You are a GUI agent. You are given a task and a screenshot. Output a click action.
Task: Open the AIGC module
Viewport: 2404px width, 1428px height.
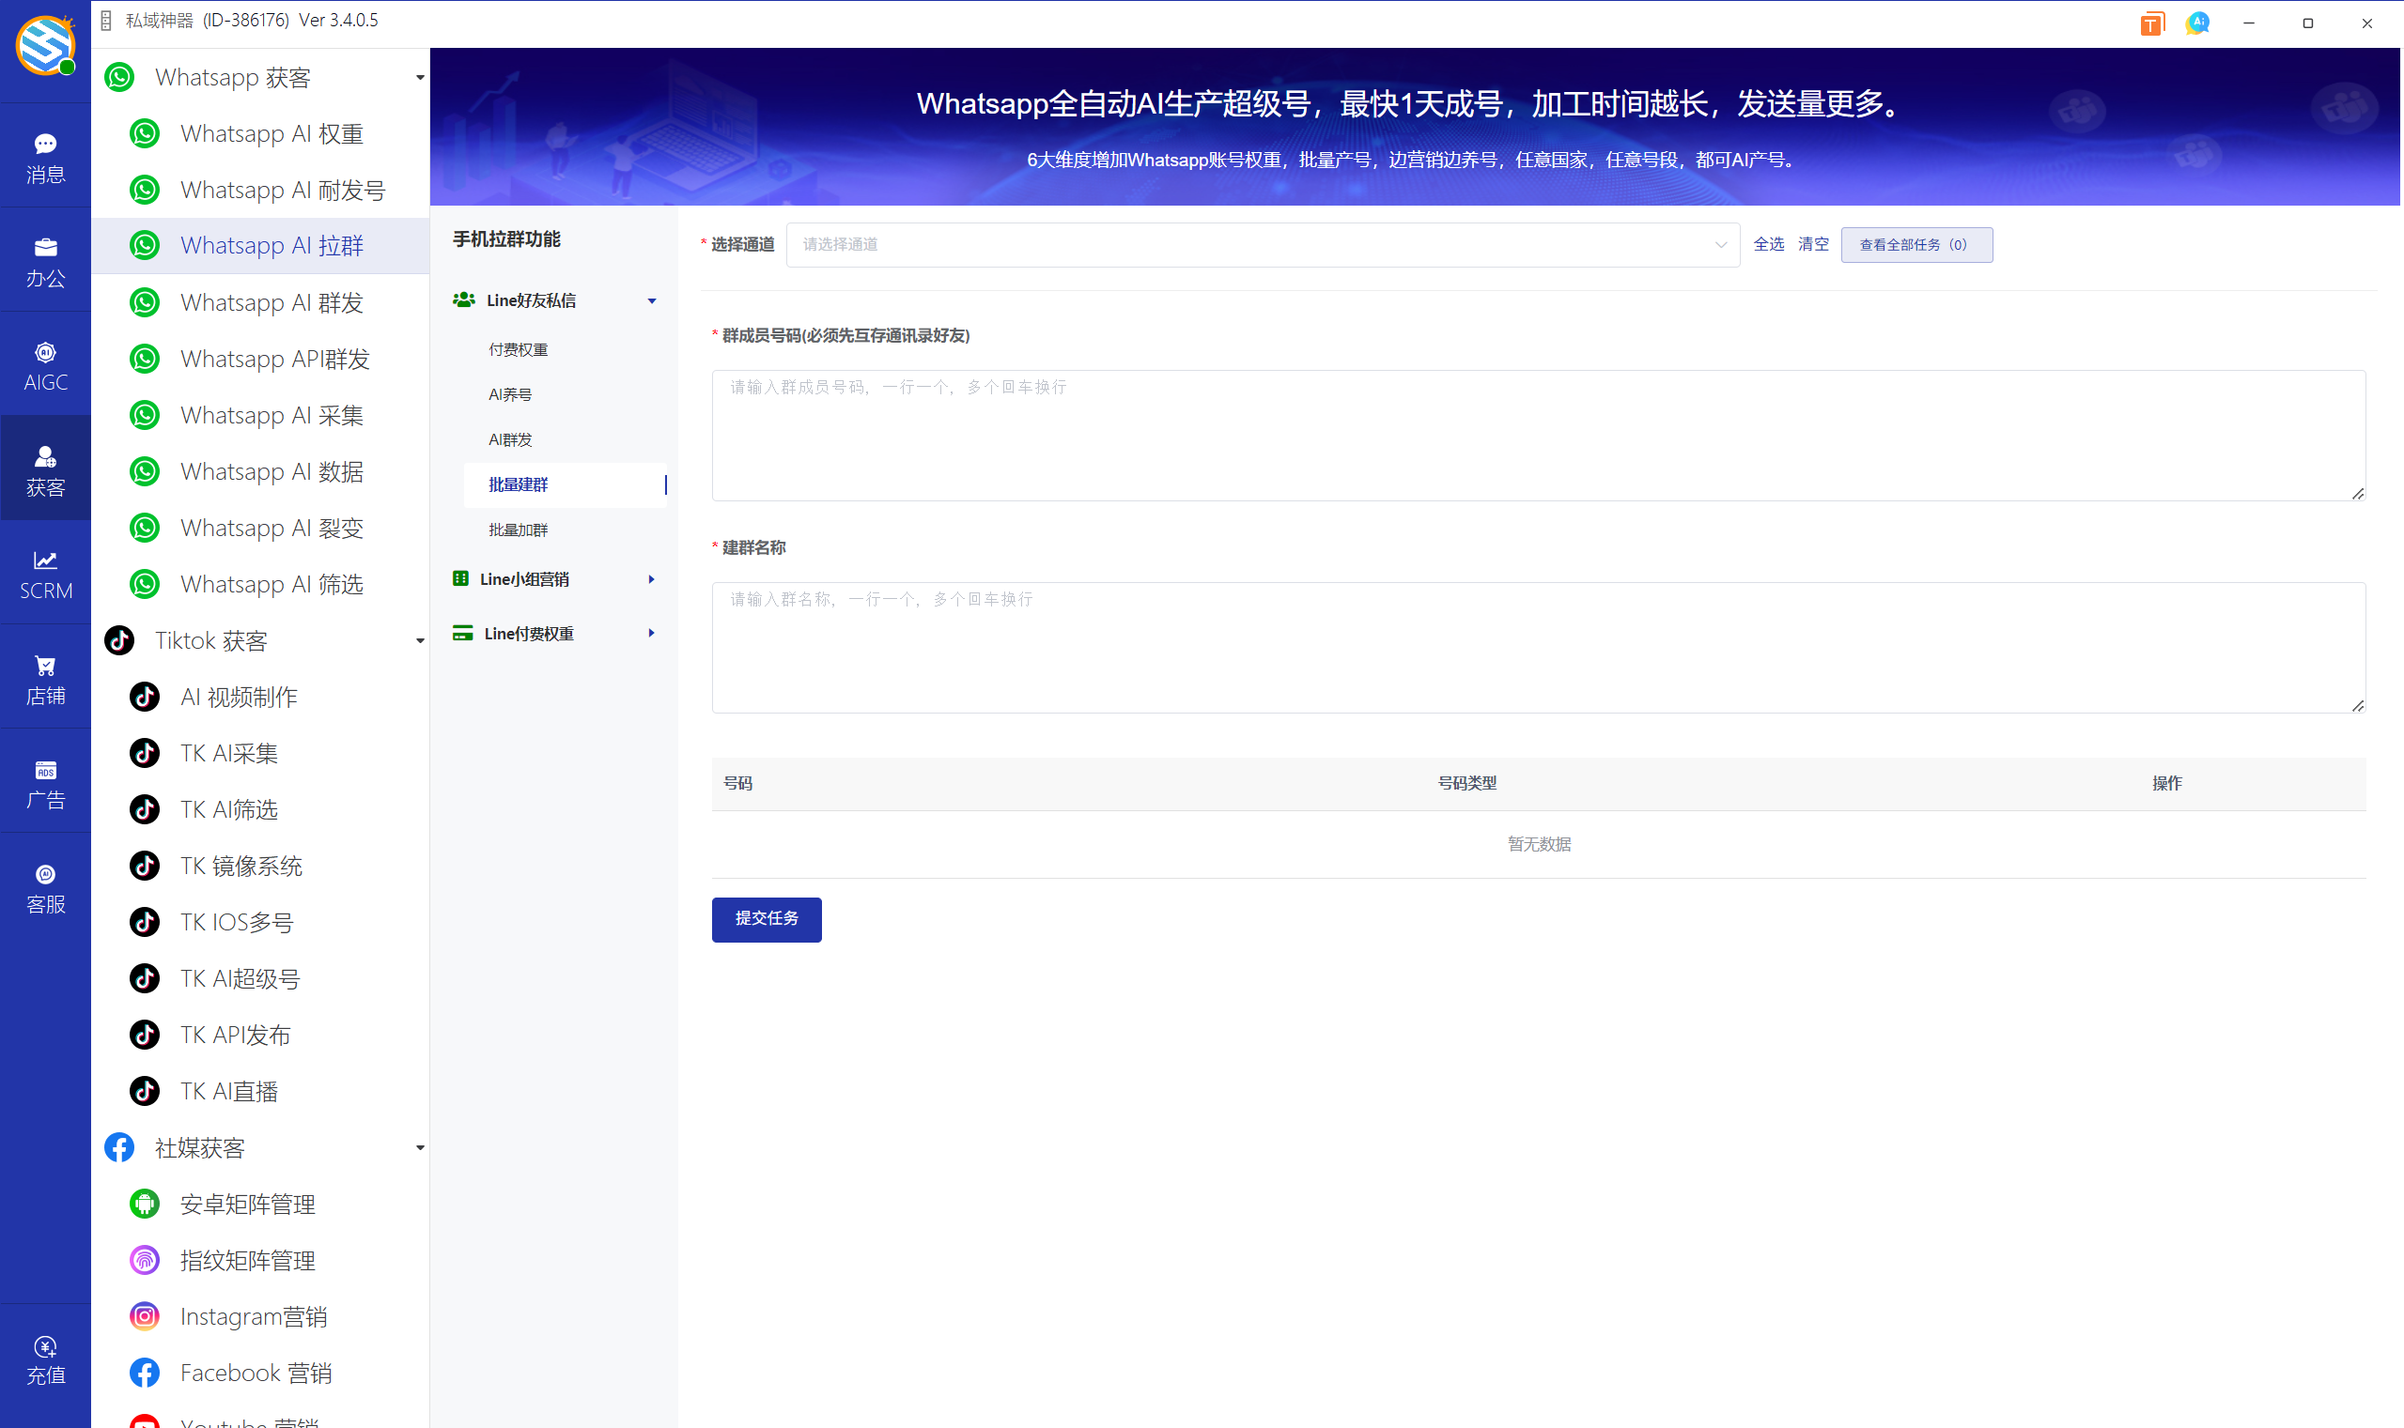pos(45,363)
